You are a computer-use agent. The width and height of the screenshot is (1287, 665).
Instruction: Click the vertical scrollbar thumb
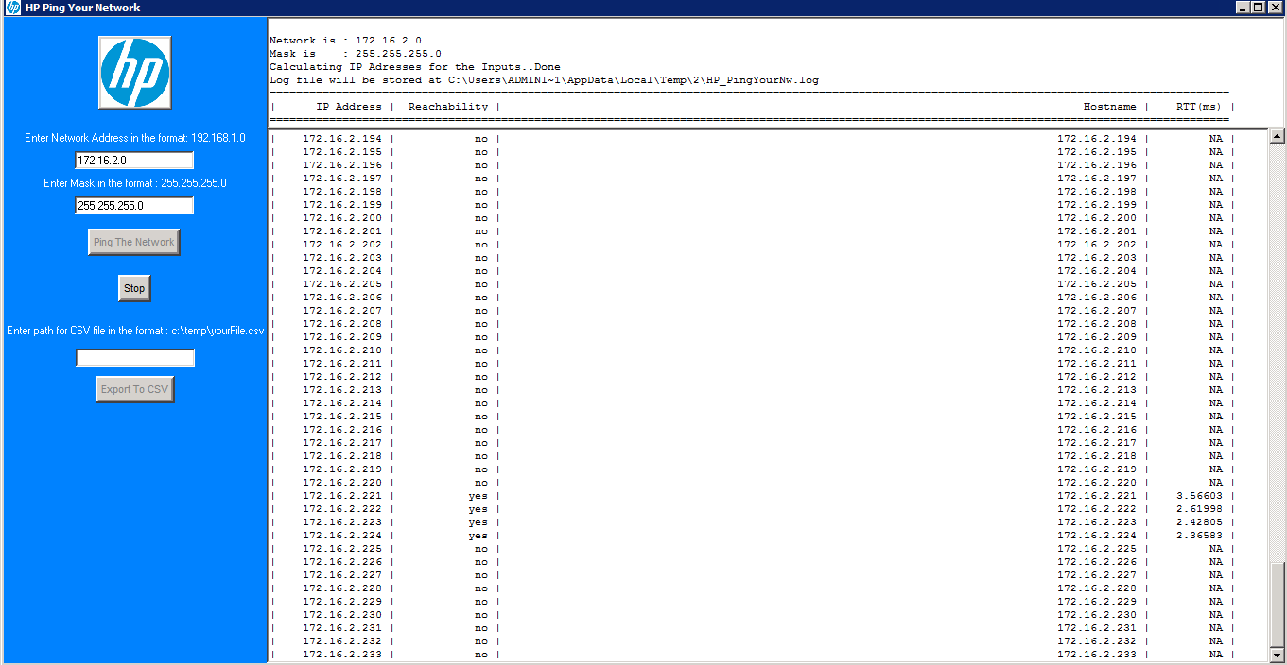[x=1278, y=604]
